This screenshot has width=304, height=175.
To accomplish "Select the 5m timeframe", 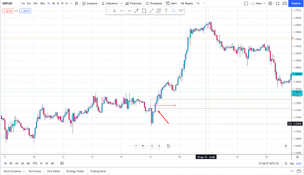I will click(x=29, y=3).
